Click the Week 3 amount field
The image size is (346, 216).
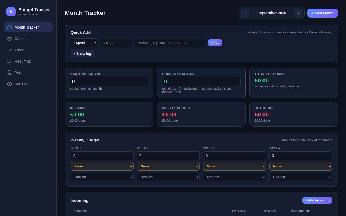coord(234,156)
